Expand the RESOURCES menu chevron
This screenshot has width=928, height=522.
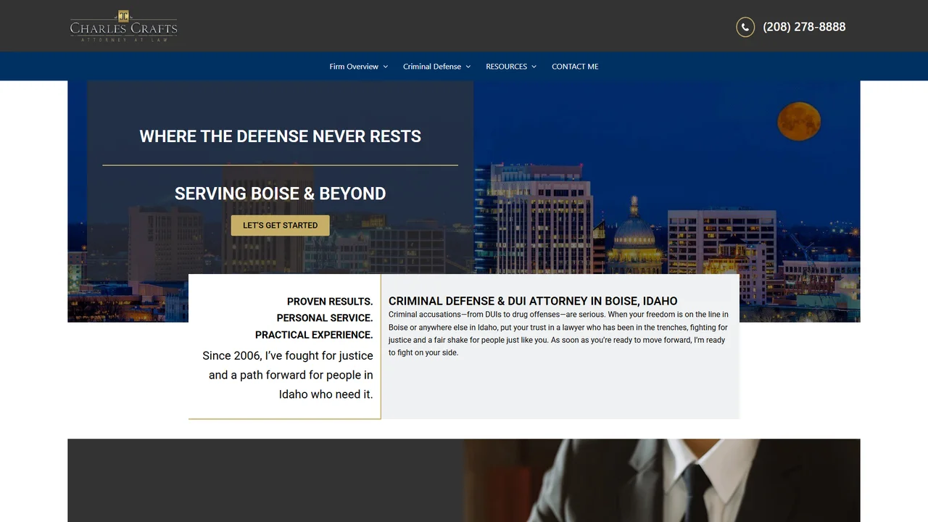(x=534, y=67)
